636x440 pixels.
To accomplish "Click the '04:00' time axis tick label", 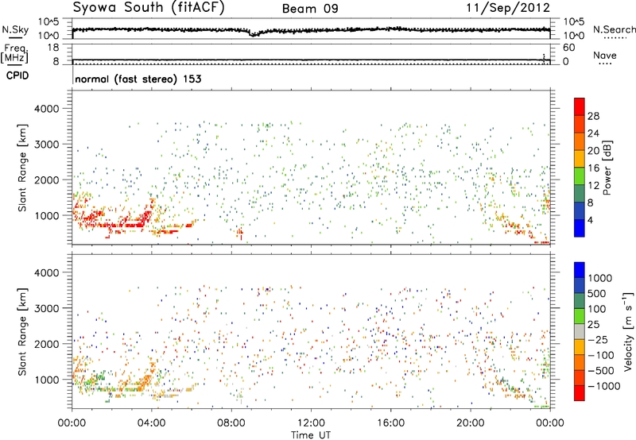I will 151,423.
